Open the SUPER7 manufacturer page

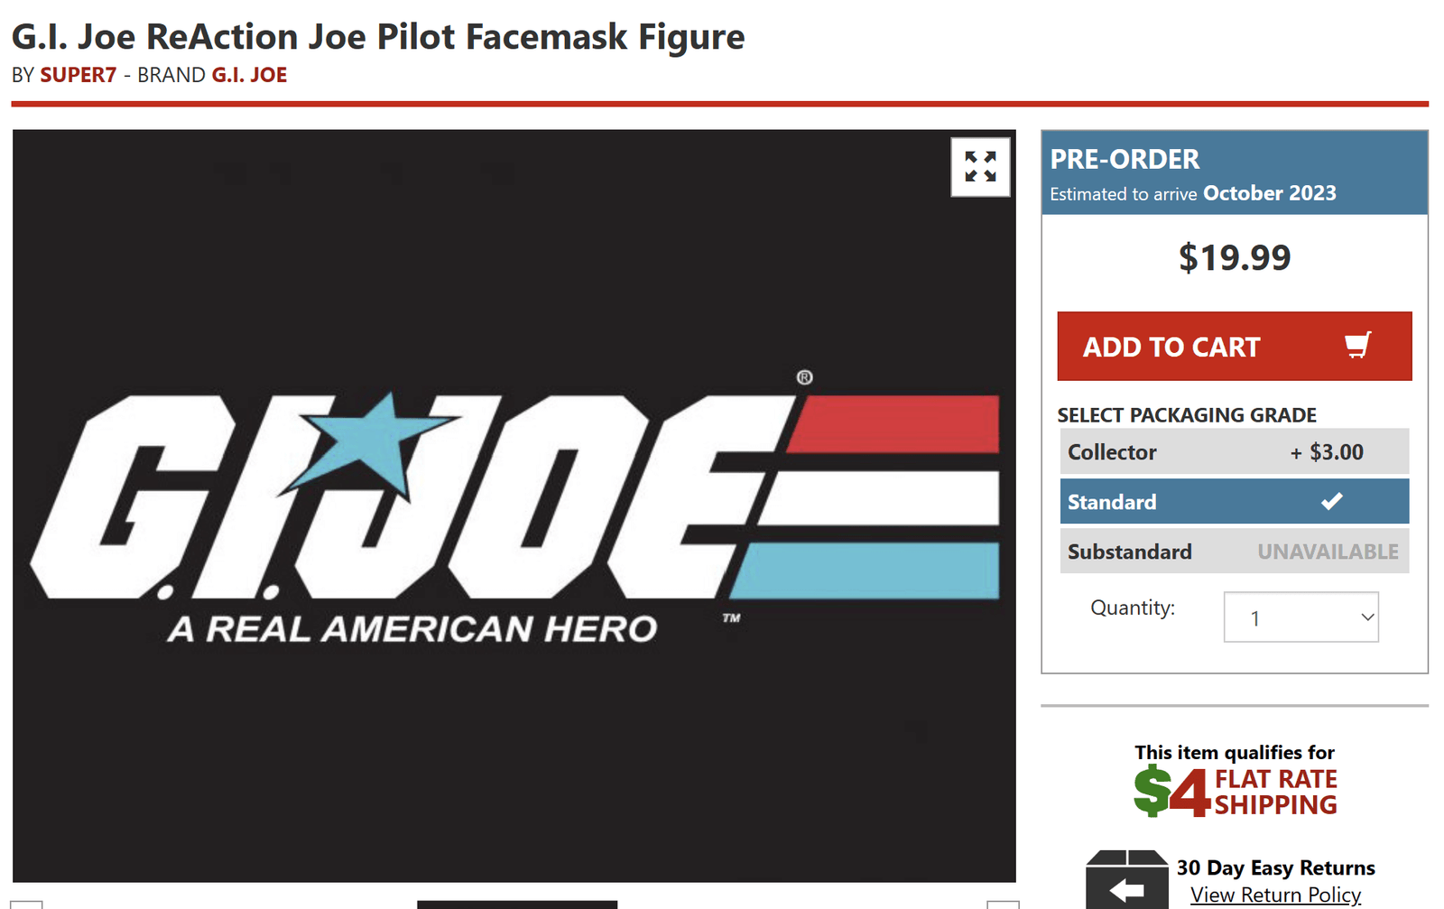79,75
